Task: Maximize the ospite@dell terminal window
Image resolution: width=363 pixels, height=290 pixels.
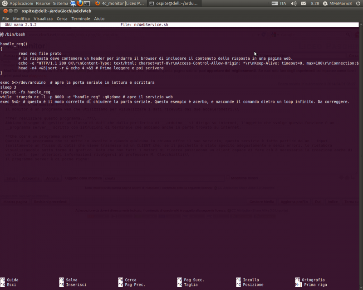Action: [16, 11]
